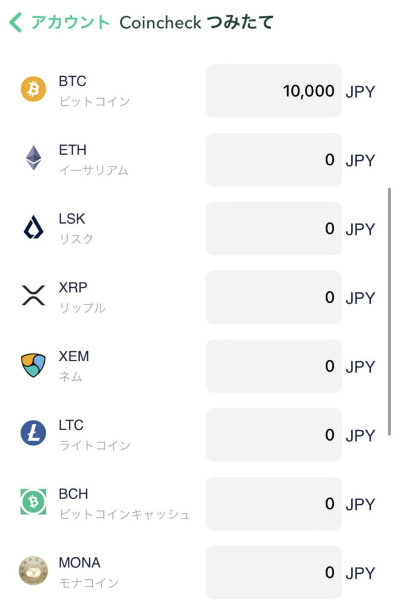Tap the XRP amount input field
Screen dimensions: 394x609
274,297
